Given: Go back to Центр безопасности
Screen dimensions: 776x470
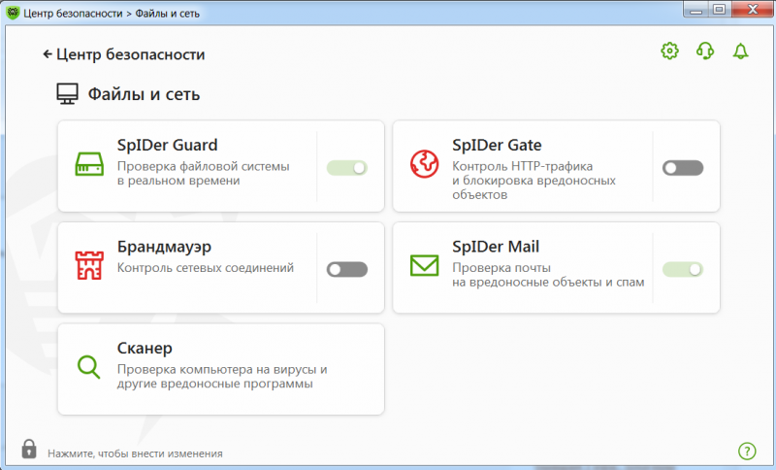Looking at the screenshot, I should pos(124,54).
